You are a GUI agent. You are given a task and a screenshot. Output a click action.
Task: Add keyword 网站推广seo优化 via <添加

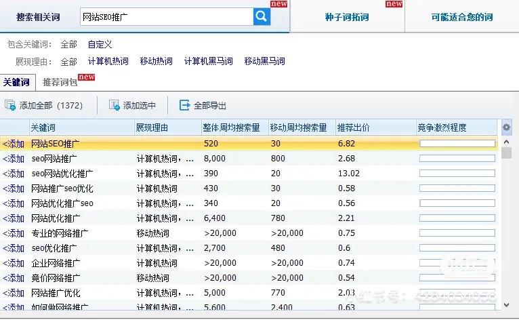(14, 188)
